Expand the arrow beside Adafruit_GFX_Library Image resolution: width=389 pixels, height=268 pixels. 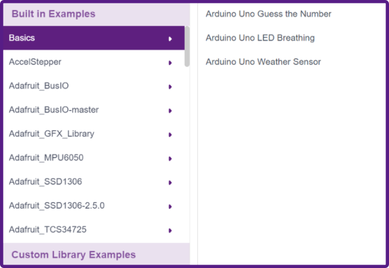(x=170, y=135)
